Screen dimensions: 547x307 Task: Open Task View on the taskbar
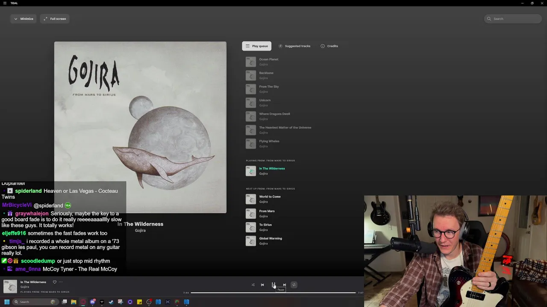(x=65, y=302)
